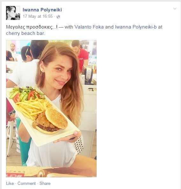Open the burger plate photo in viewer
The image size is (181, 189).
[x=51, y=108]
